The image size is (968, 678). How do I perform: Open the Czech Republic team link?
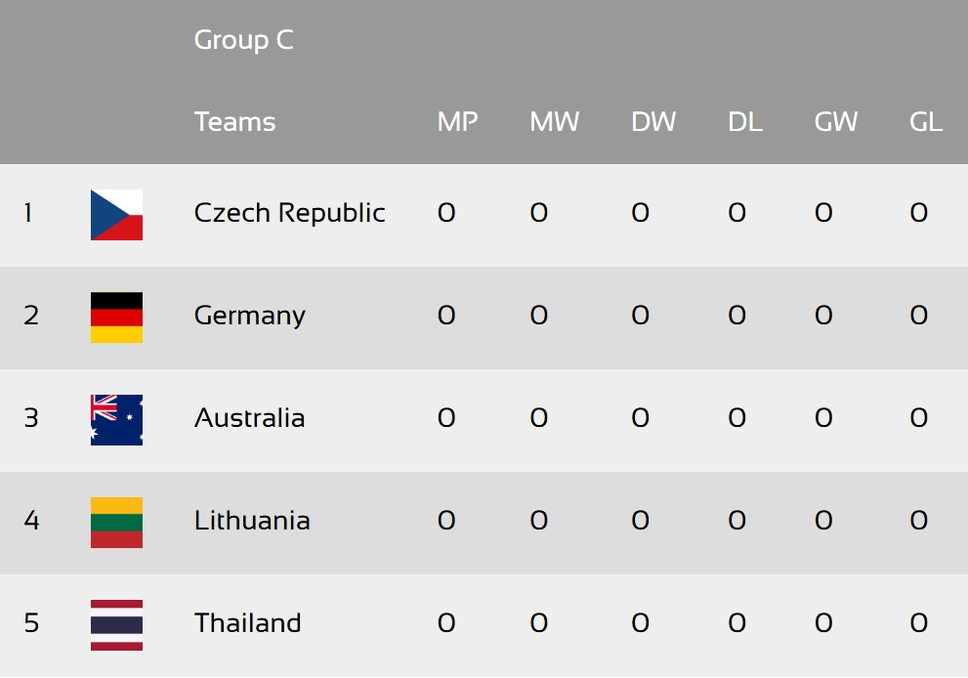pos(289,213)
